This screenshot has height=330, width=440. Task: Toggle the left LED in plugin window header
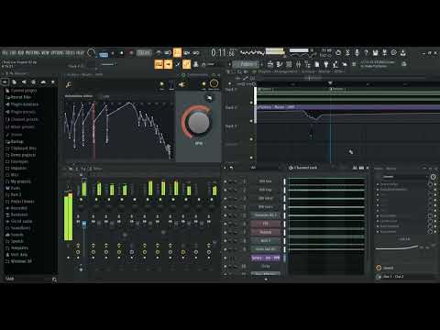pyautogui.click(x=162, y=83)
